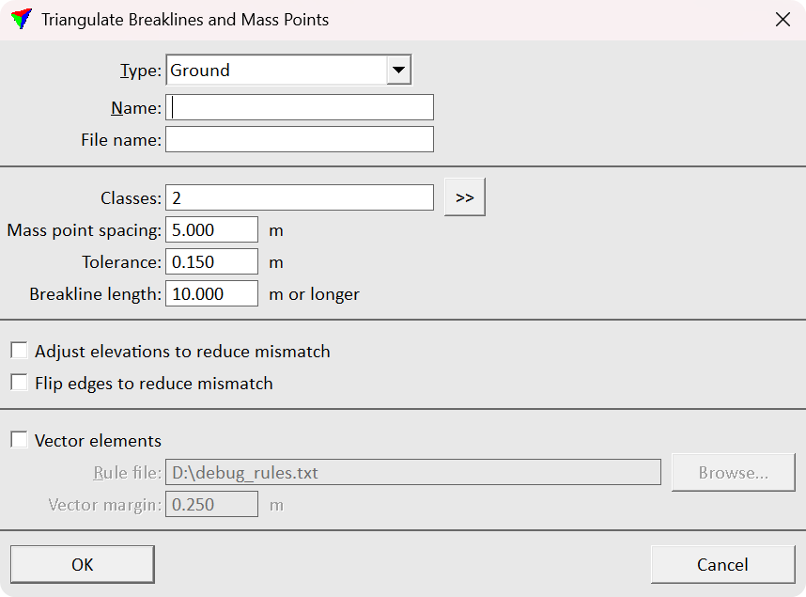The height and width of the screenshot is (597, 806).
Task: Select the Classes input field
Action: coord(300,197)
